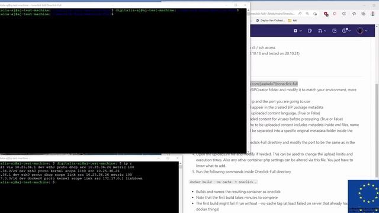Open the kali bookmarks folder
The height and width of the screenshot is (213, 379).
(292, 21)
